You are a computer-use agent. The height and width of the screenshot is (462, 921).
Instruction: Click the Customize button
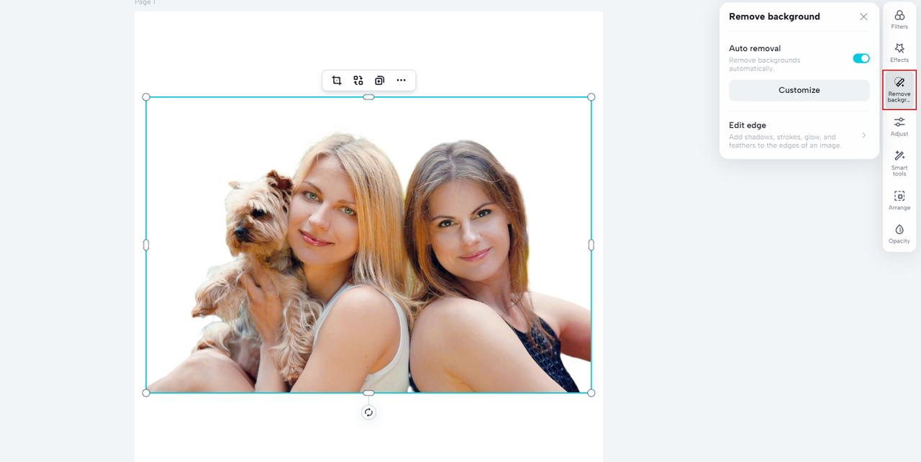(x=799, y=90)
